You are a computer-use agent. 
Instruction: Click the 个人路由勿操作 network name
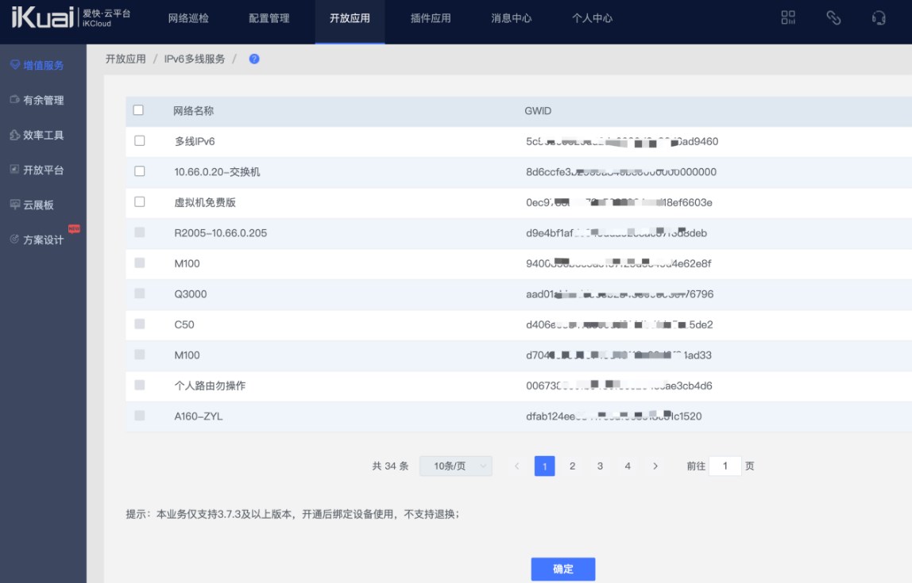click(x=210, y=385)
